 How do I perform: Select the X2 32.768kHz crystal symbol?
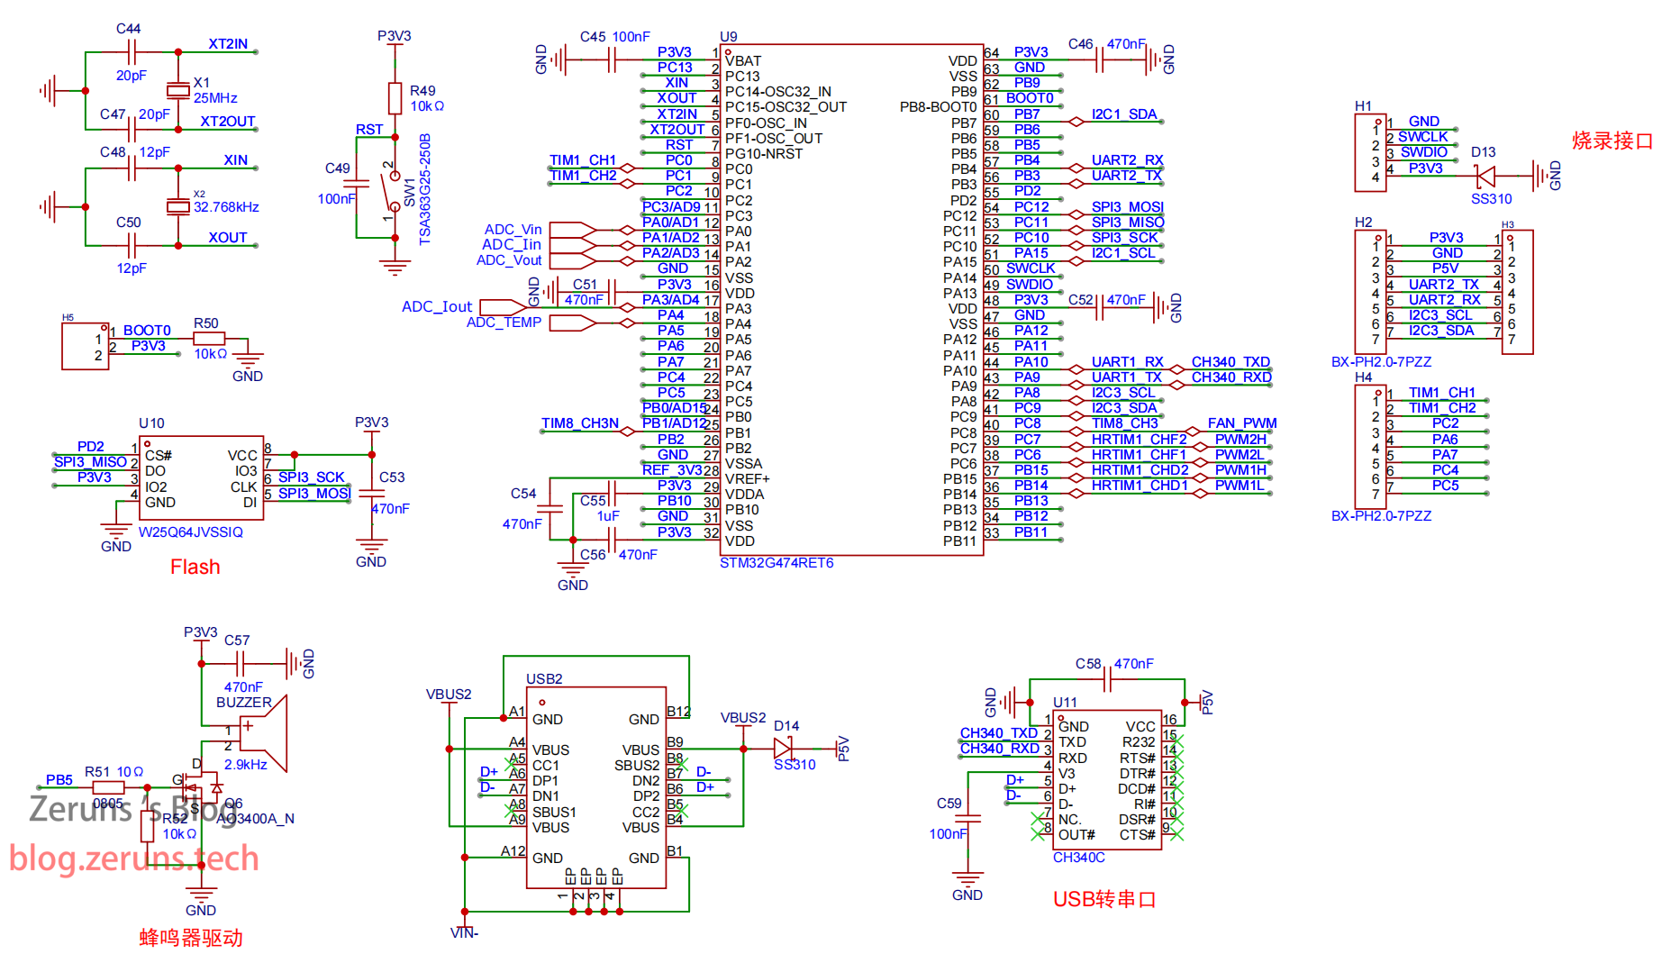click(178, 206)
